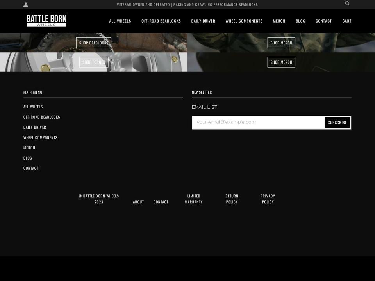This screenshot has height=281, width=375.
Task: Open Wheel Components footer link
Action: click(40, 138)
